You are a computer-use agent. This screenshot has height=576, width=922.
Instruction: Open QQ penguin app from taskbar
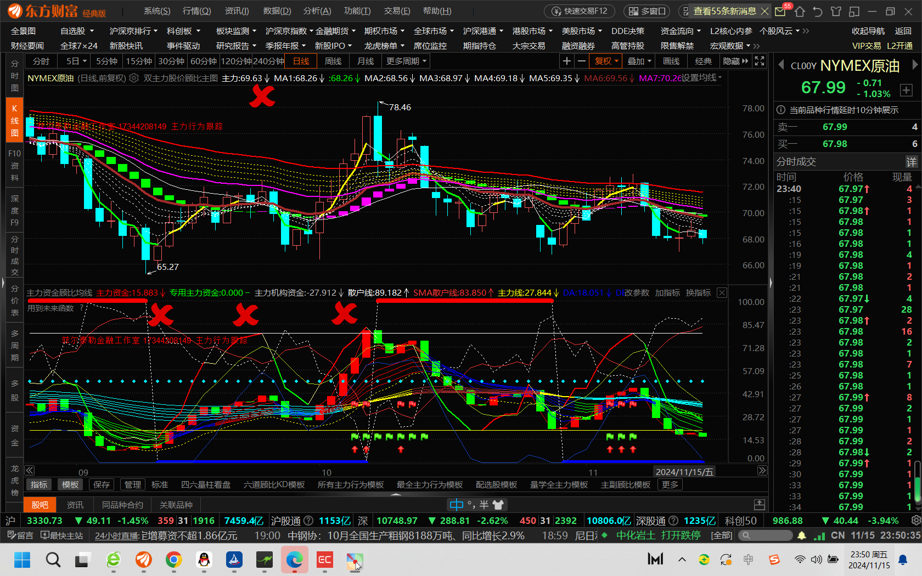204,560
